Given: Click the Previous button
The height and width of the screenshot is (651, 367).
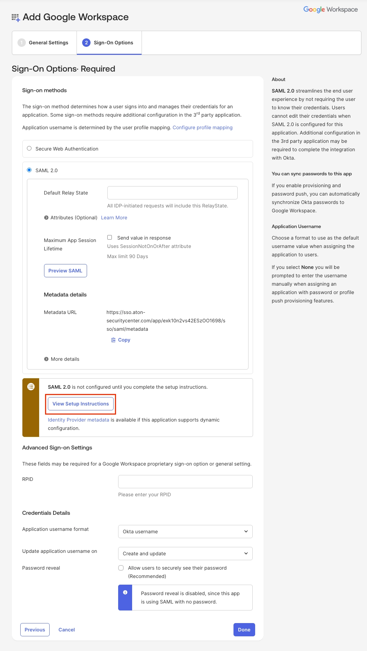Looking at the screenshot, I should click(x=35, y=630).
